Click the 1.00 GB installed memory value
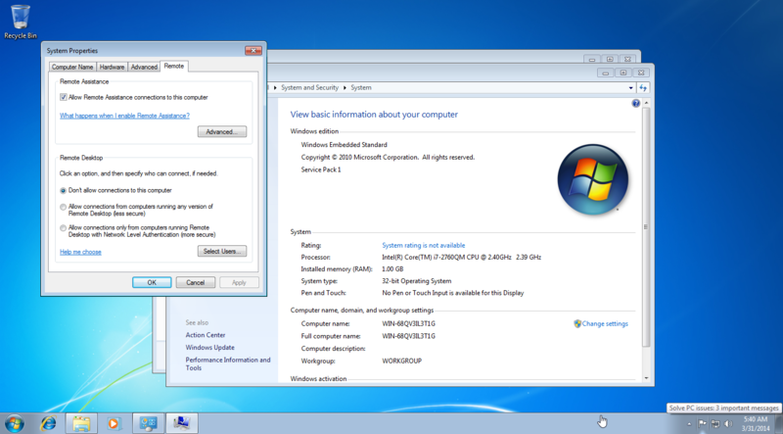The width and height of the screenshot is (783, 434). tap(392, 269)
